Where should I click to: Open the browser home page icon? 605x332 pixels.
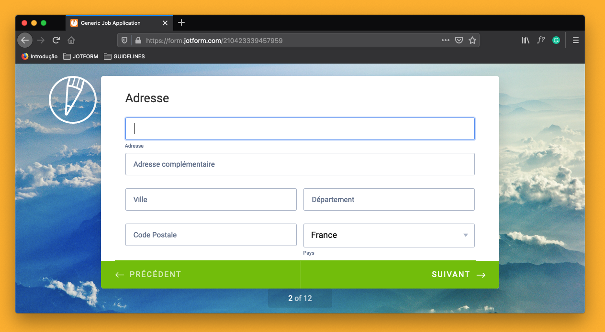71,40
